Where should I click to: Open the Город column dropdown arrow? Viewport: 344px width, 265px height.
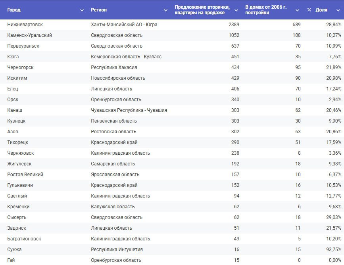pyautogui.click(x=82, y=10)
